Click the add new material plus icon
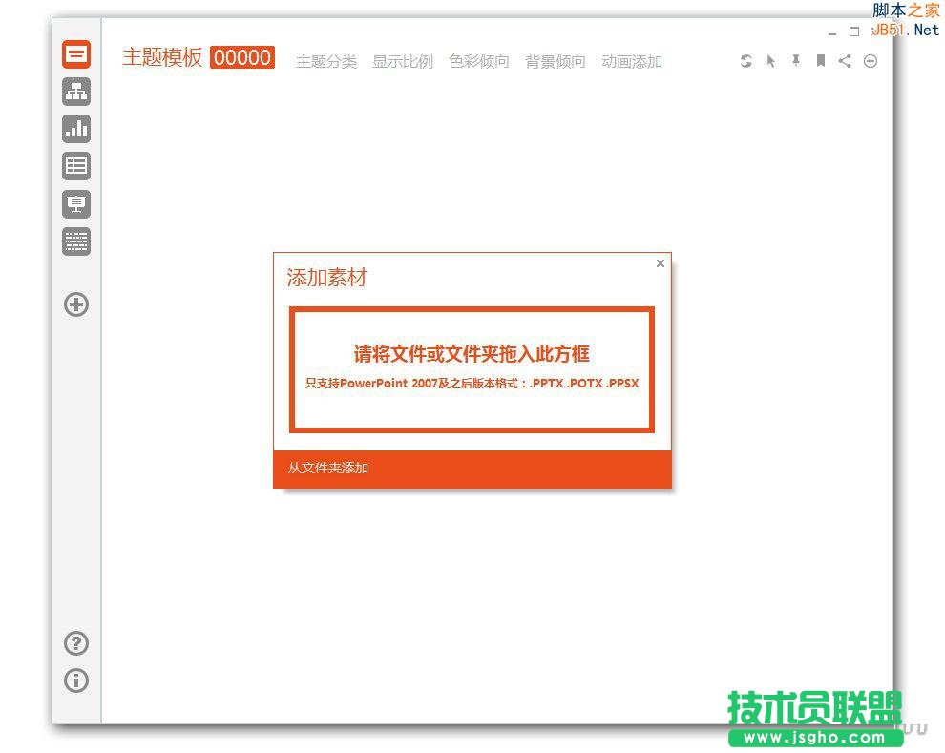This screenshot has height=753, width=945. (x=76, y=304)
